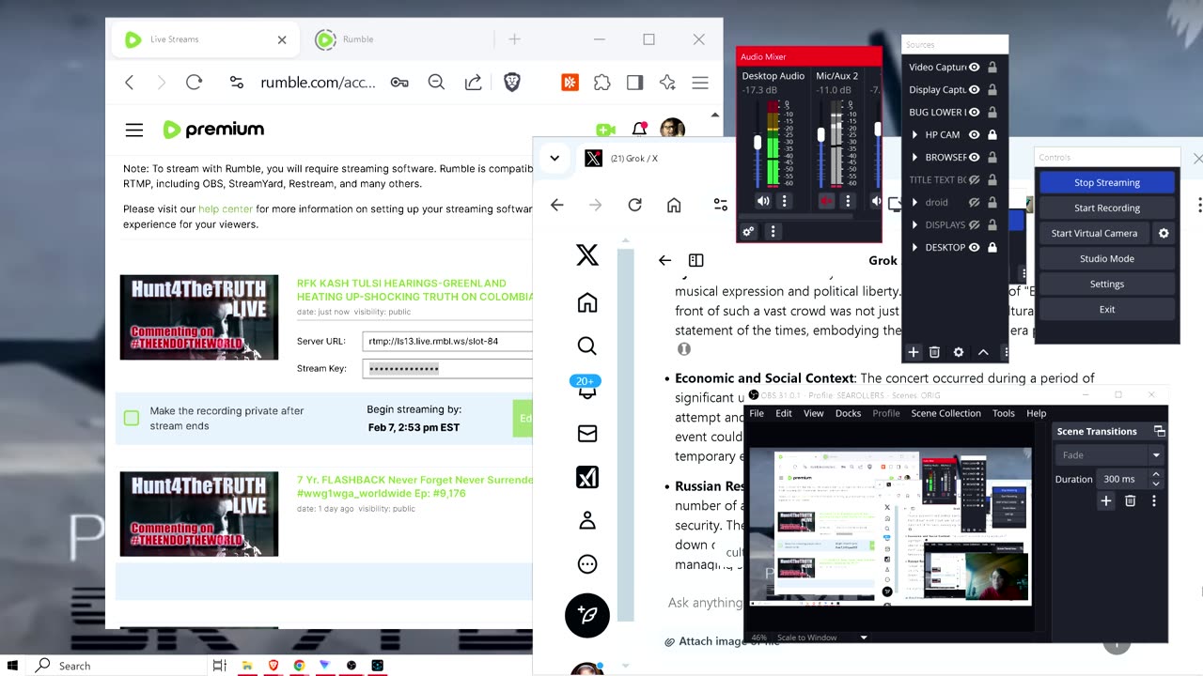The image size is (1203, 676).
Task: Toggle visibility of BUG LOWER source
Action: coord(975,112)
